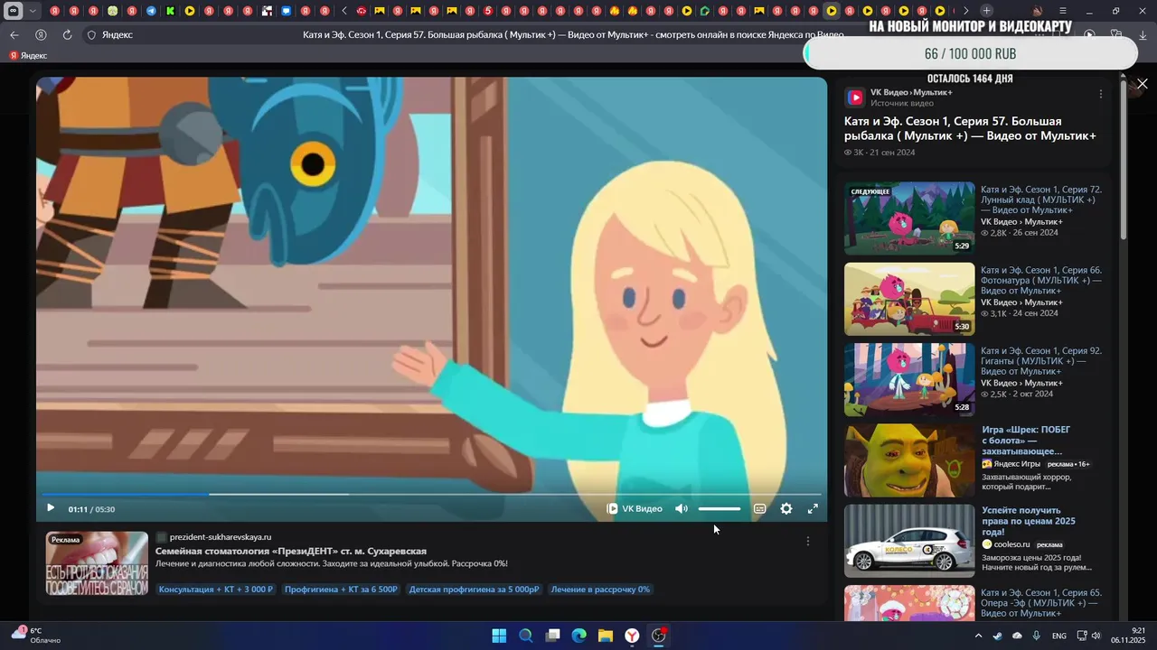Open the Yandex home circle icon in the toolbar
1157x650 pixels.
pos(41,34)
